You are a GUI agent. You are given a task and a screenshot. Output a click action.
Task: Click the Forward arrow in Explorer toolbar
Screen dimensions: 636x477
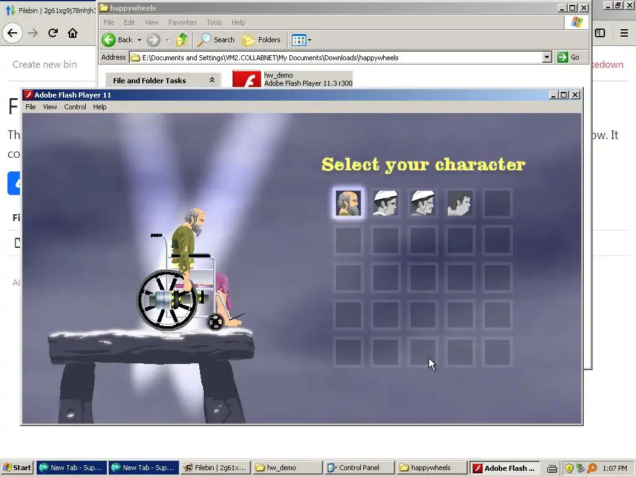(x=153, y=40)
